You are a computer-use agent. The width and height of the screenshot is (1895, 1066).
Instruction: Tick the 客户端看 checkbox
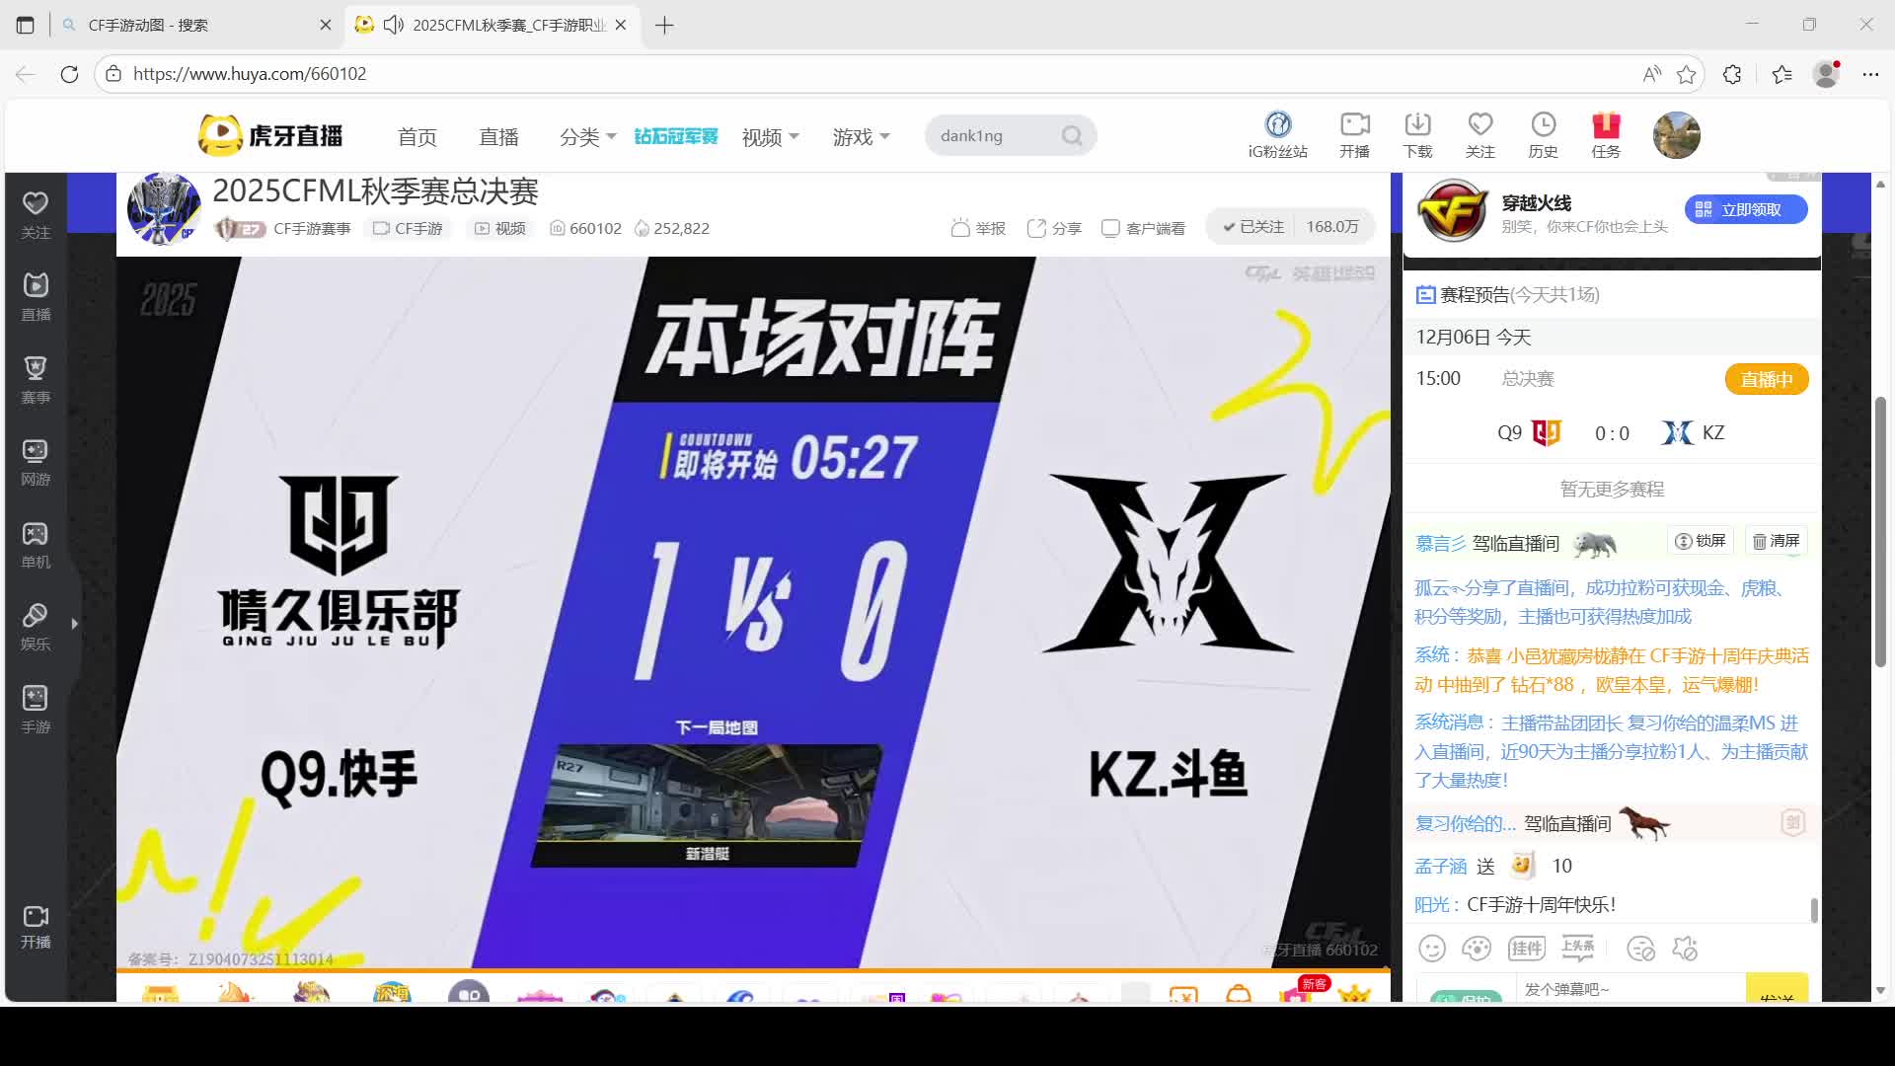tap(1110, 228)
